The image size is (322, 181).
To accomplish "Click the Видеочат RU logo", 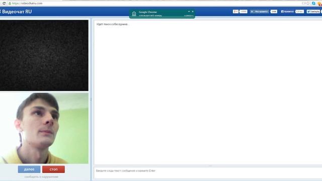I will pos(17,12).
